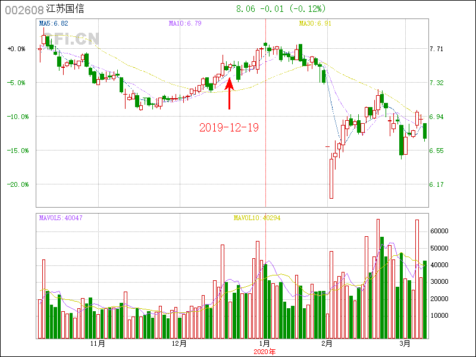
Task: Click the 7.71 price axis label
Action: (437, 49)
